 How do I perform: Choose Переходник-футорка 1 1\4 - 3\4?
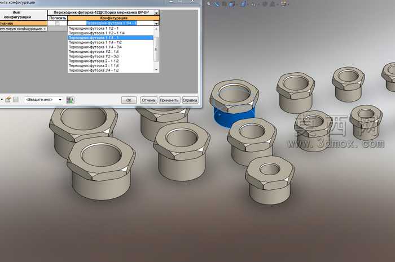tap(111, 47)
